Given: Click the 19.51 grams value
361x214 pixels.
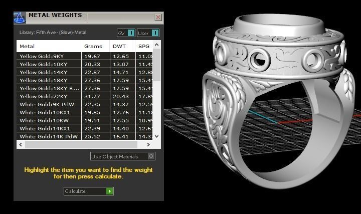Looking at the screenshot, I should (92, 121).
